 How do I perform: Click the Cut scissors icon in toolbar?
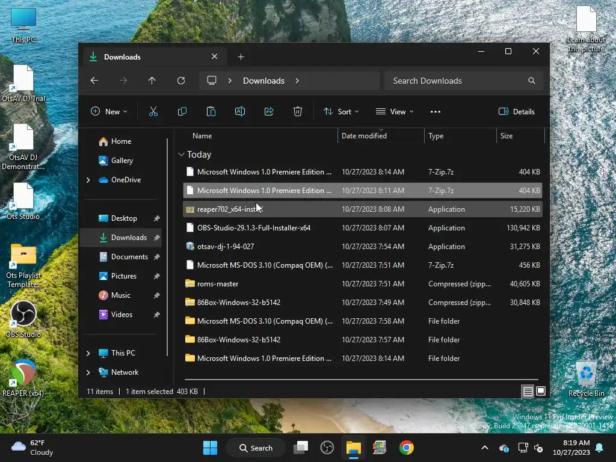click(153, 111)
